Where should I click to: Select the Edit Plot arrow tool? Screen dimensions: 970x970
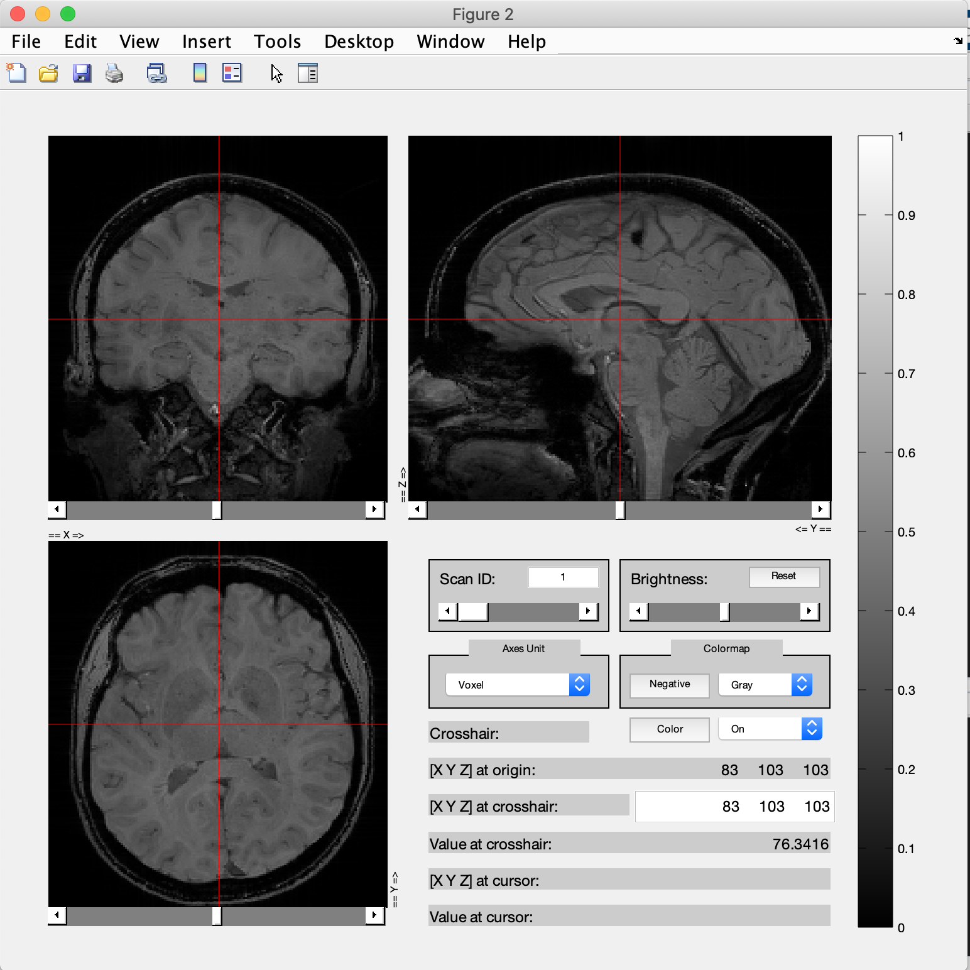click(x=276, y=74)
